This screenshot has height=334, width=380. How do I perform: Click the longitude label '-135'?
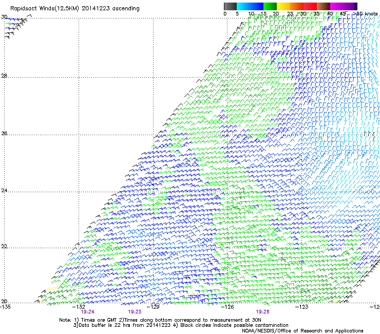5,307
